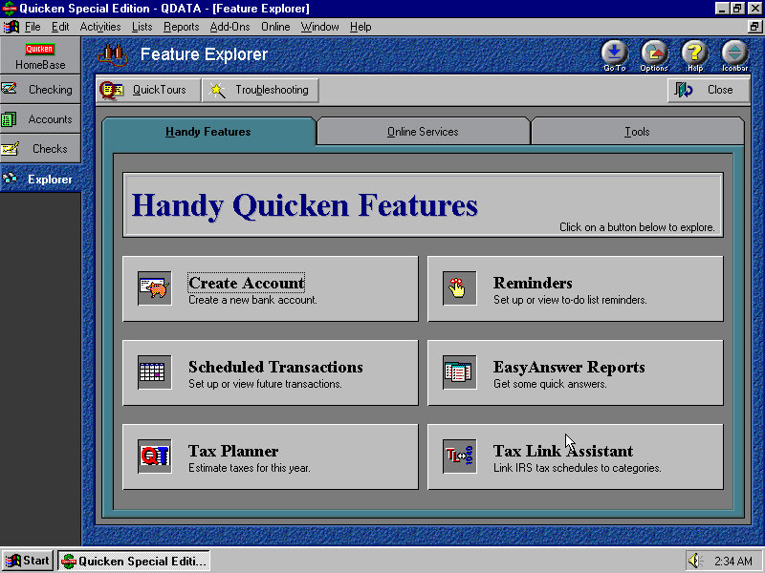Open the Activities menu
The width and height of the screenshot is (765, 573).
tap(100, 27)
